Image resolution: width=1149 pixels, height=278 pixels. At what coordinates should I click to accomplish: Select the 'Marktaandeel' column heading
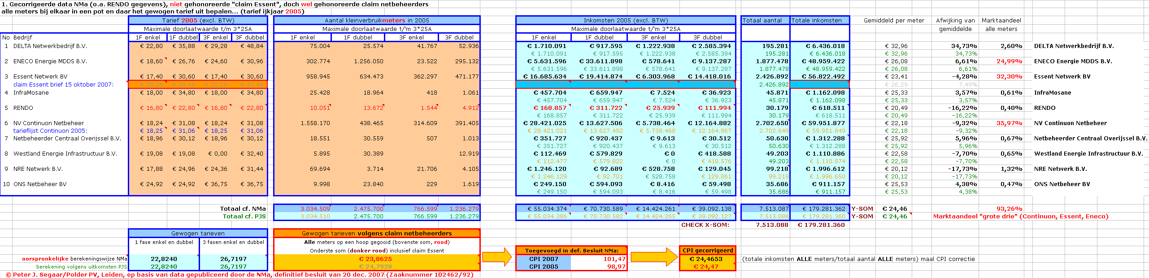1001,20
